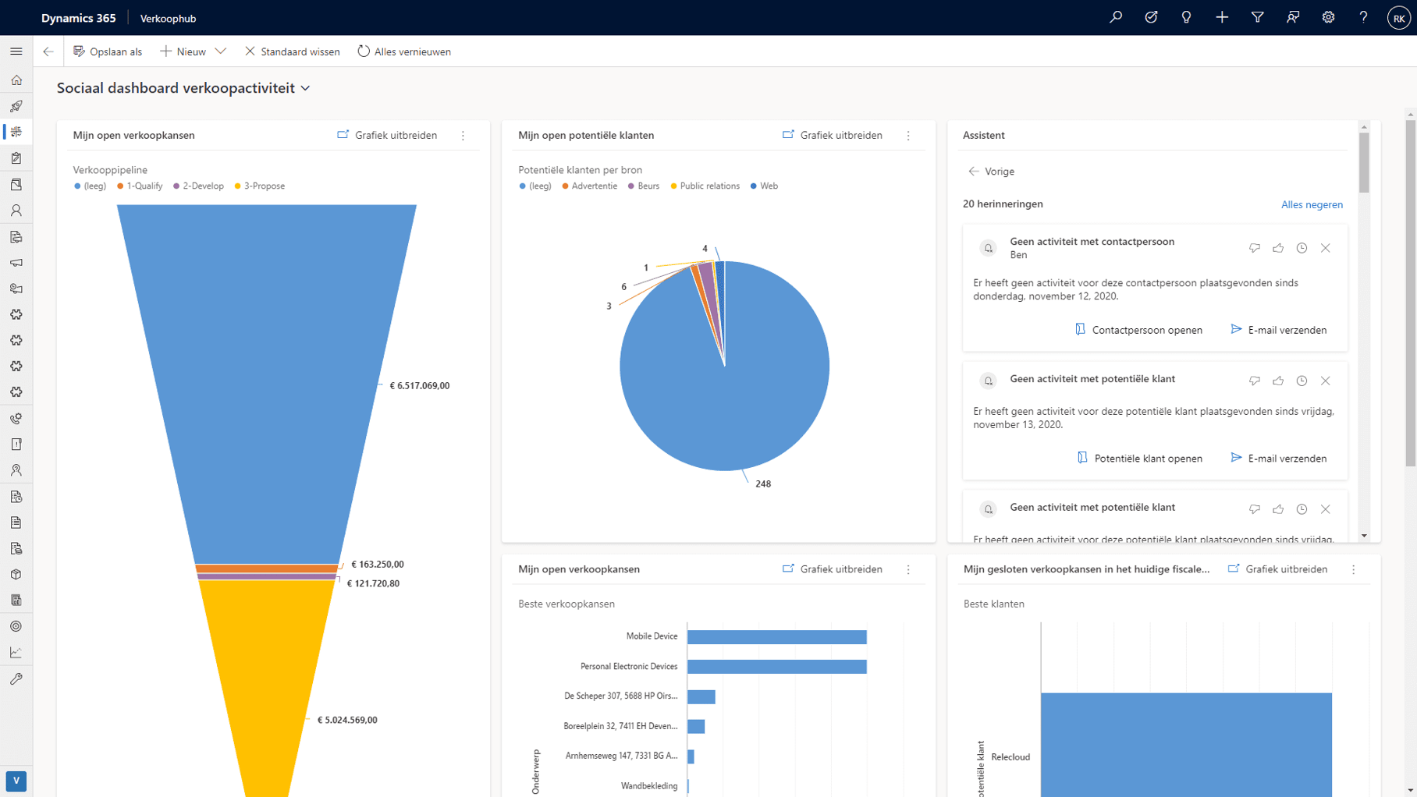Open the dashboard title dropdown chevron
The height and width of the screenshot is (797, 1417).
click(x=305, y=89)
